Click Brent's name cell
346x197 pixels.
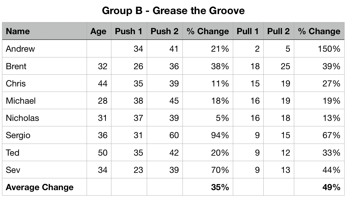[x=16, y=66]
